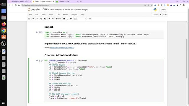Bookmark this page with the star icon
189x106 pixels.
point(151,5)
